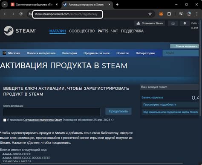Click the АКТИВАЦИЯ ПРОДУКТА В STEAM heading

[63, 65]
